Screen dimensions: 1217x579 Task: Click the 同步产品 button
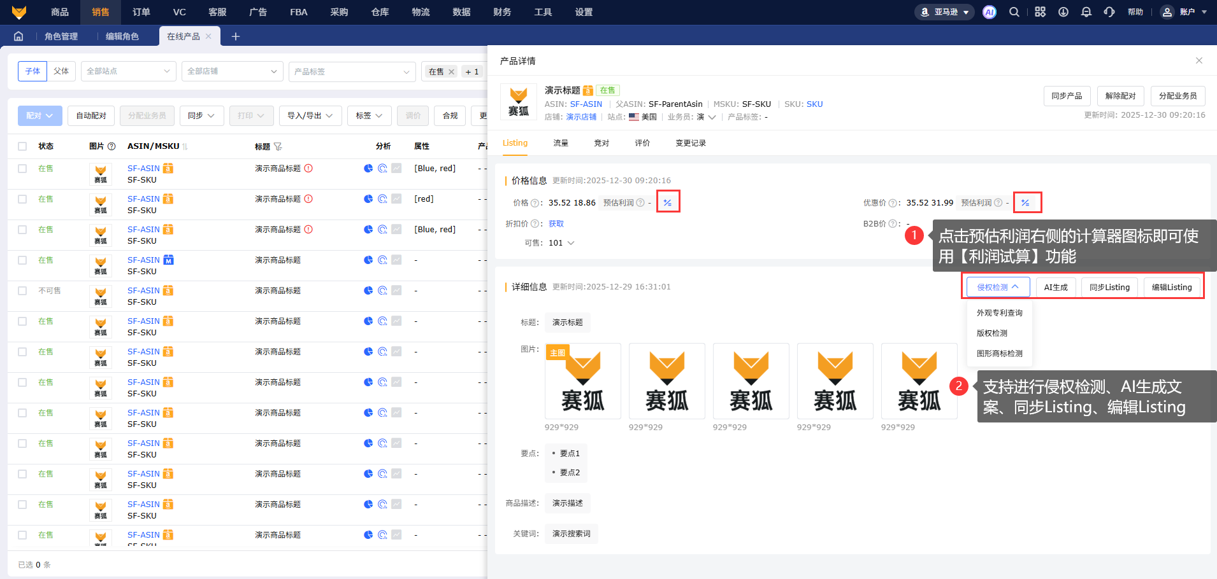(x=1067, y=96)
